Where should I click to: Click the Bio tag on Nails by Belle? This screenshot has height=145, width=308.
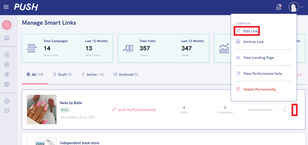(65, 110)
